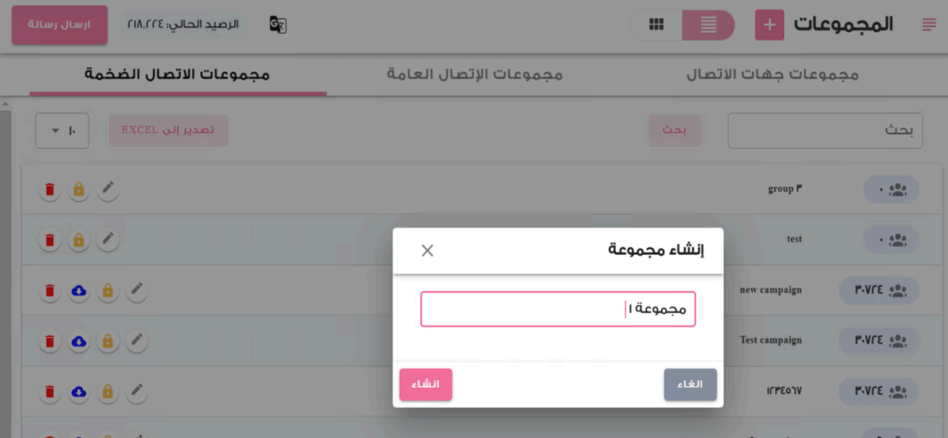This screenshot has height=438, width=948.
Task: Expand the rows-per-page ١٠ dropdown
Action: [62, 130]
